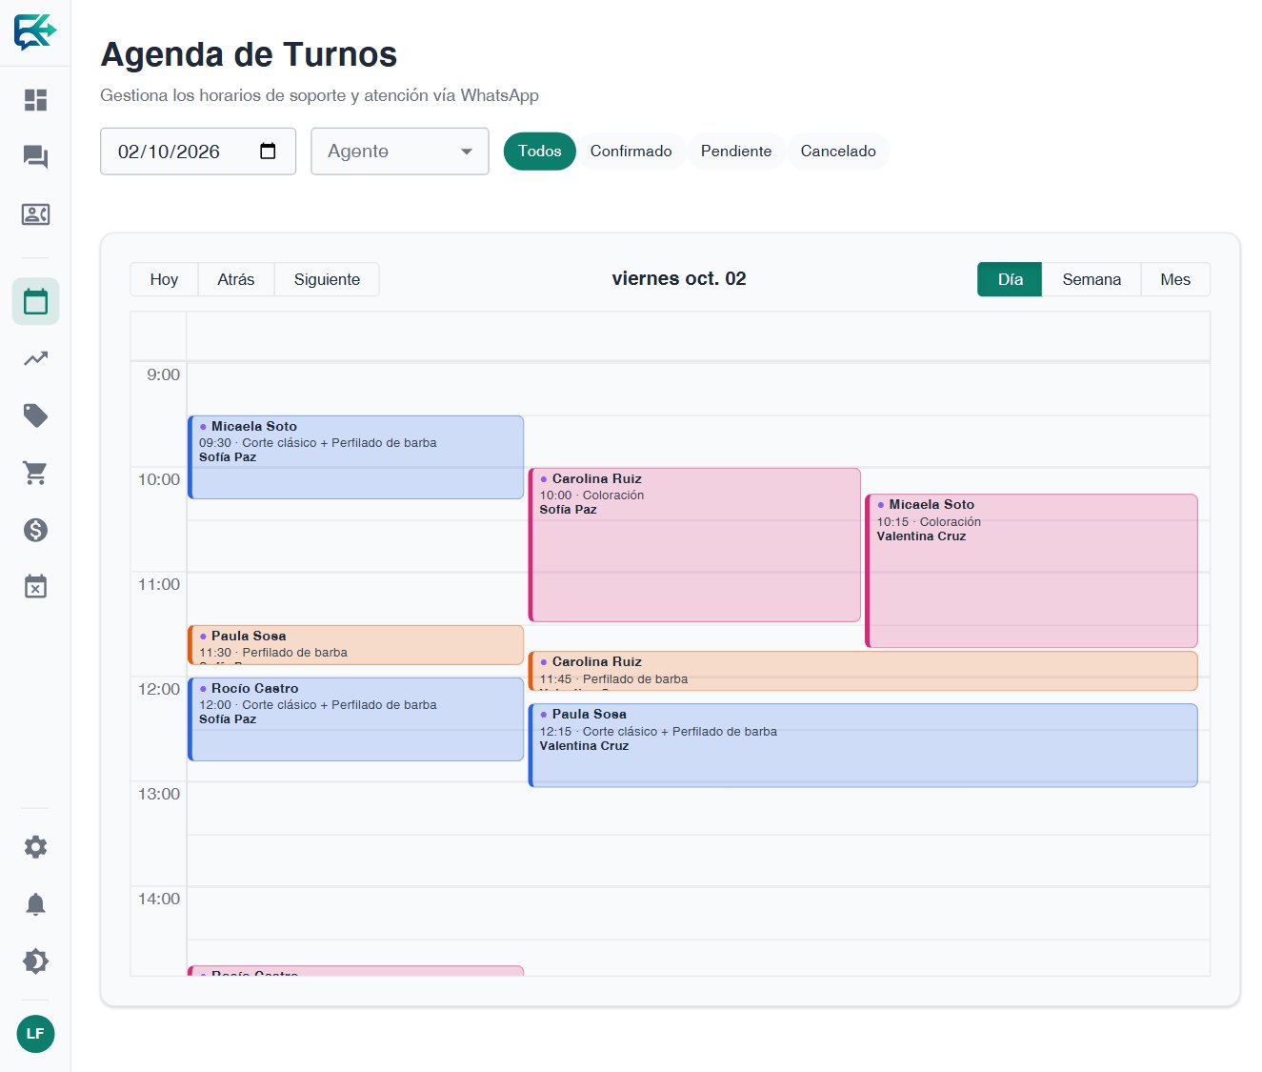Open the analytics trend line icon
Image resolution: width=1262 pixels, height=1072 pixels.
coord(35,358)
